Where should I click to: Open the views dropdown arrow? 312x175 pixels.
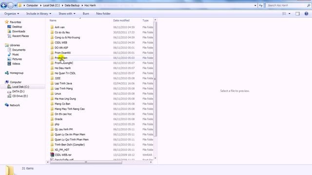pyautogui.click(x=289, y=14)
